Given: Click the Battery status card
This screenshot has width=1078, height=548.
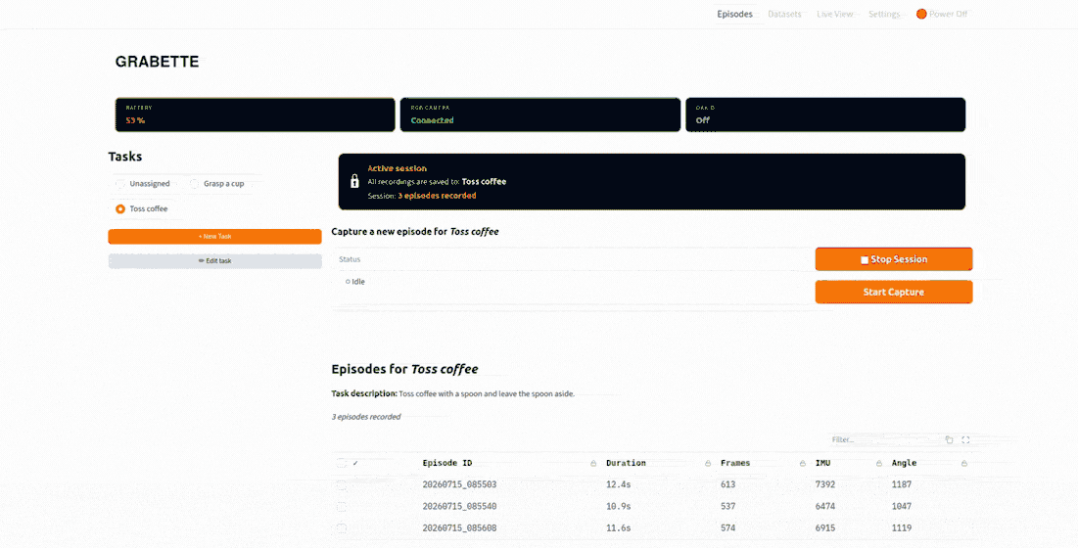Looking at the screenshot, I should click(256, 114).
